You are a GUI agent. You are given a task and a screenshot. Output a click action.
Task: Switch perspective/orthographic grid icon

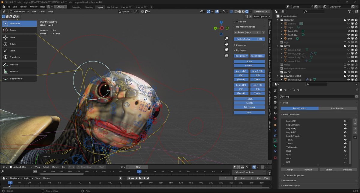(x=227, y=55)
